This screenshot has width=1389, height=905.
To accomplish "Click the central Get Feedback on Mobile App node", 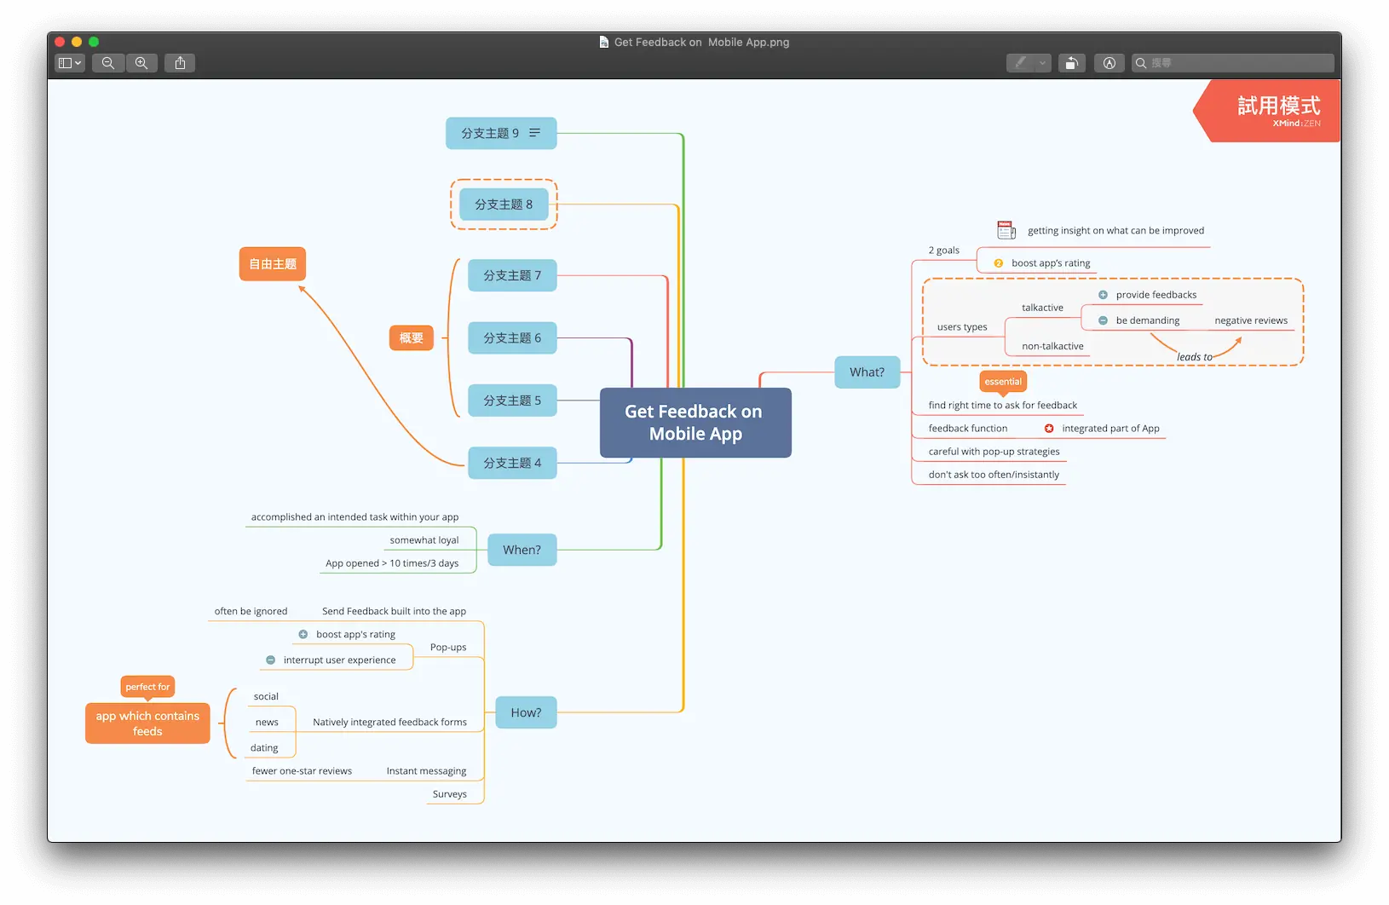I will tap(695, 423).
